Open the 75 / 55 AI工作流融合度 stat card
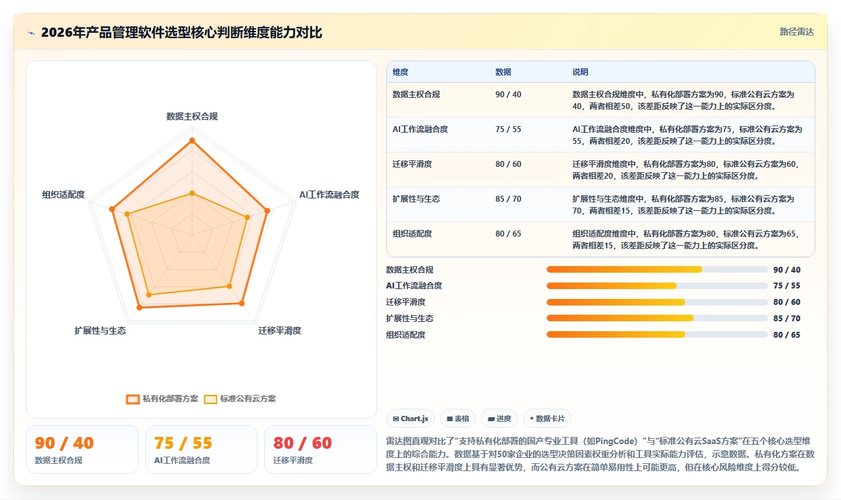This screenshot has height=500, width=841. point(201,449)
